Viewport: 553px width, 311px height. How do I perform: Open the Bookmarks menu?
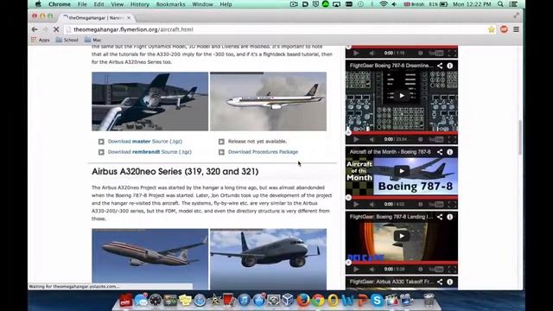[171, 4]
